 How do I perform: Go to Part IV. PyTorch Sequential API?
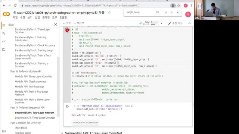[27, 108]
